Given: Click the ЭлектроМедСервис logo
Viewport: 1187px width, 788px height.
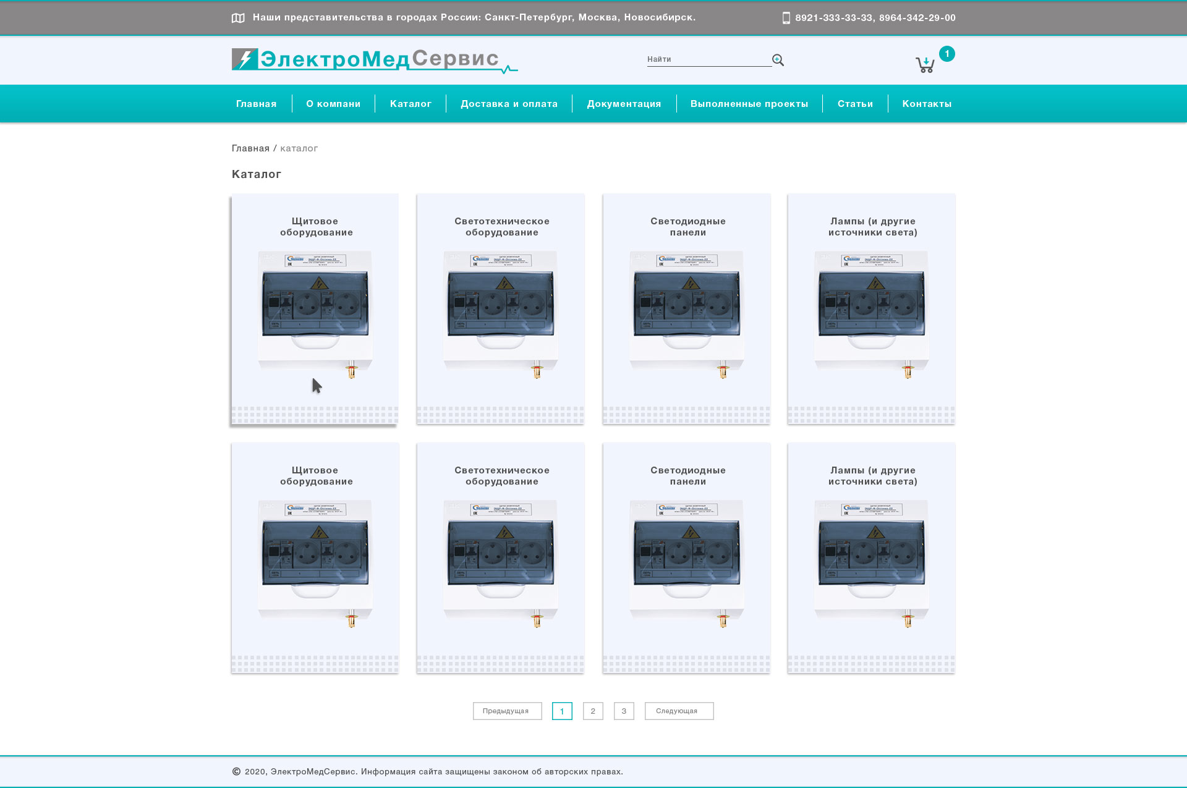Looking at the screenshot, I should click(x=374, y=61).
